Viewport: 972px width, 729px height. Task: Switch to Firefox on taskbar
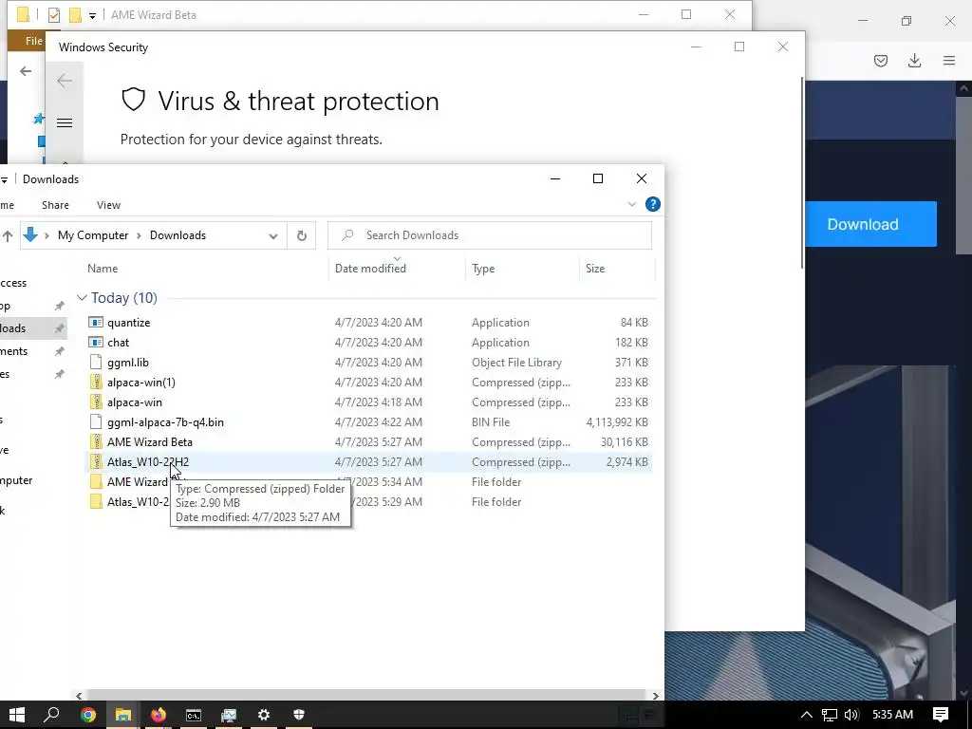[159, 715]
